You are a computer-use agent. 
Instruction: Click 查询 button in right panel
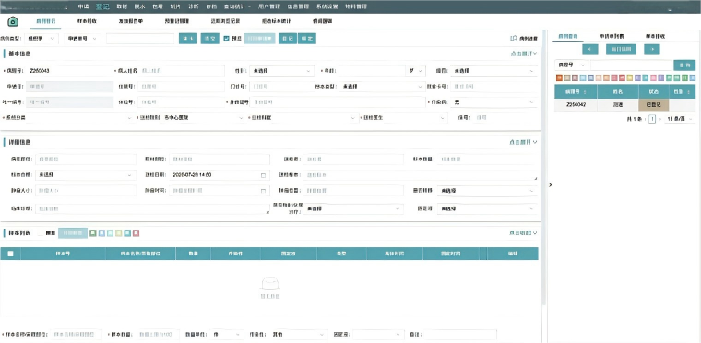tap(684, 65)
